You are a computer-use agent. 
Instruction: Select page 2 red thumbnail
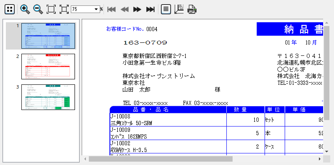[x=48, y=66]
